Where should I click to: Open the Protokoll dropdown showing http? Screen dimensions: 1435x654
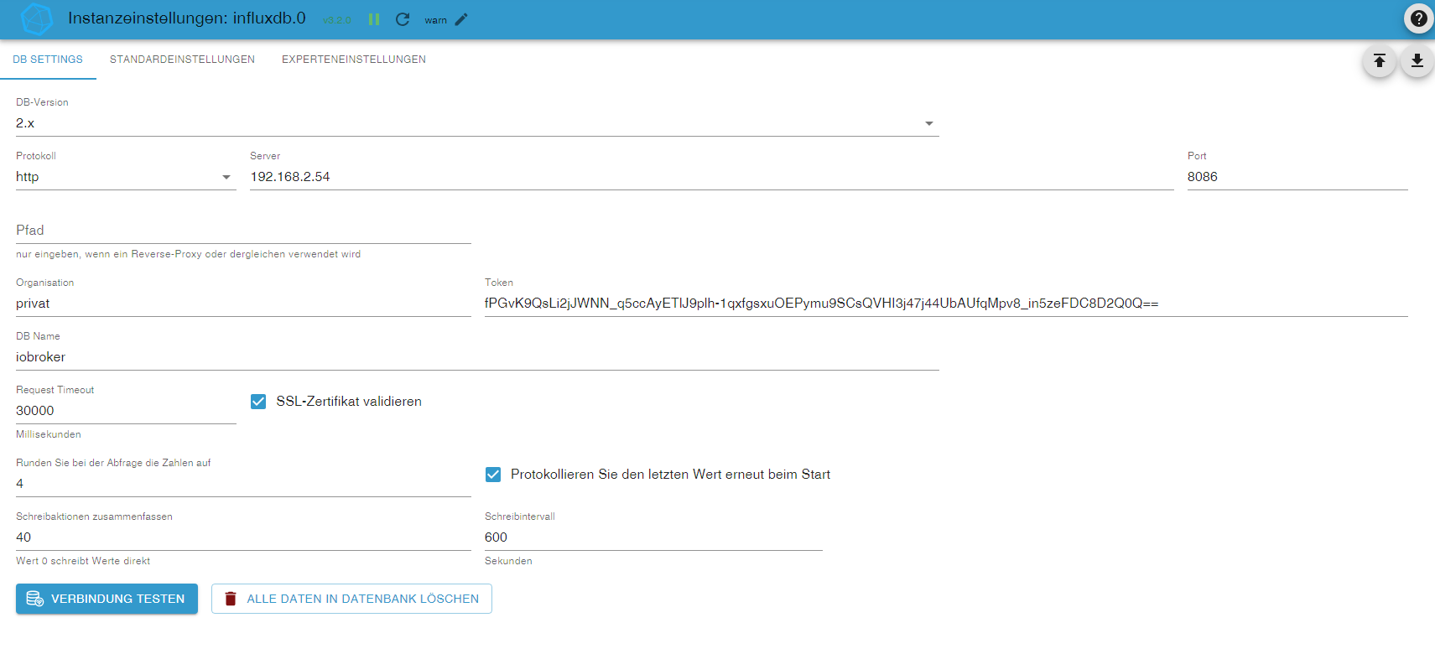pyautogui.click(x=126, y=177)
